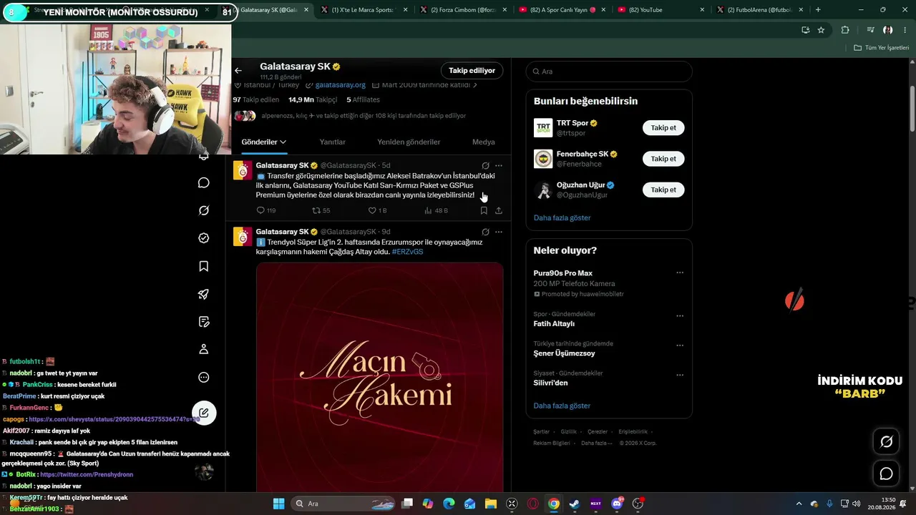Open the browser extensions puzzle icon
The width and height of the screenshot is (916, 515).
click(845, 30)
